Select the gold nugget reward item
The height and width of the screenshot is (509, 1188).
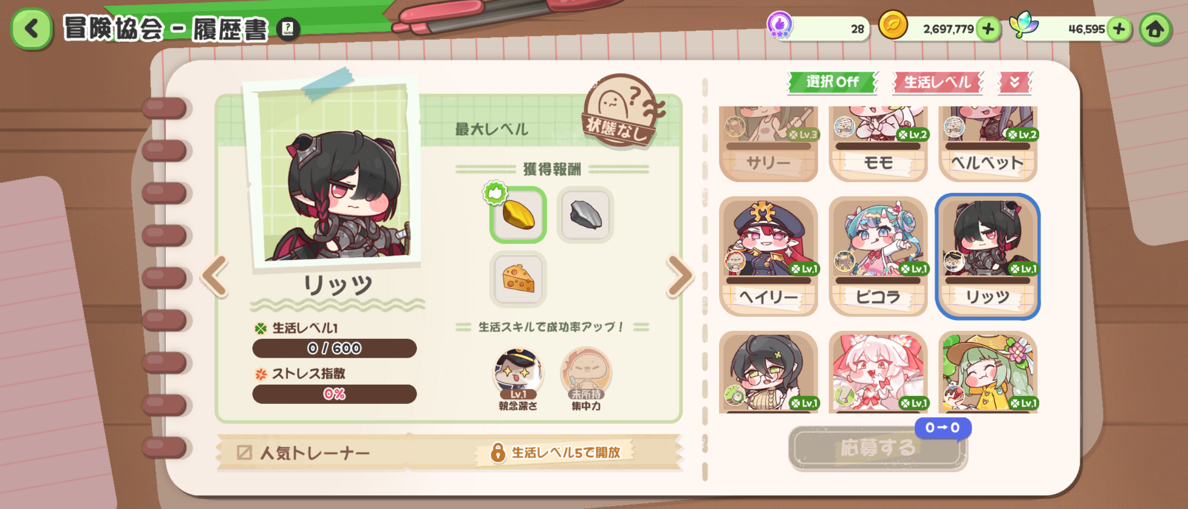tap(518, 215)
